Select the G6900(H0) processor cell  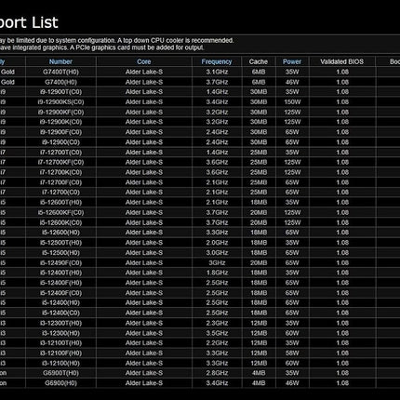coord(60,383)
